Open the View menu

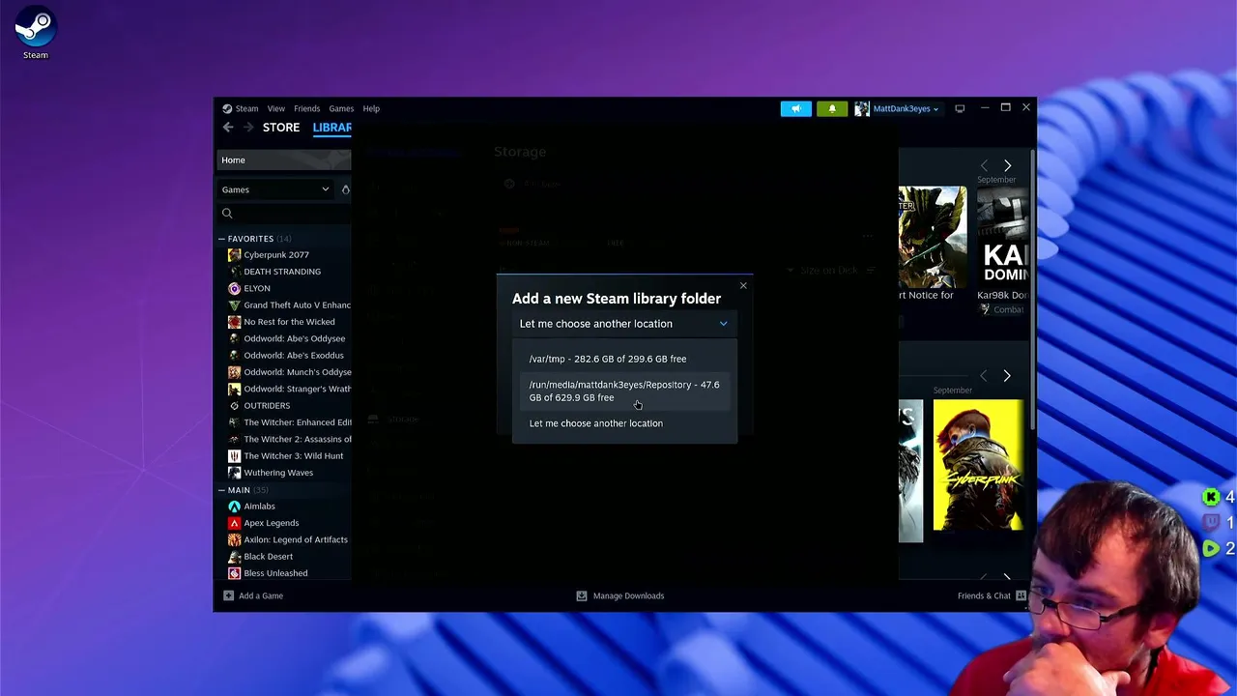point(275,108)
